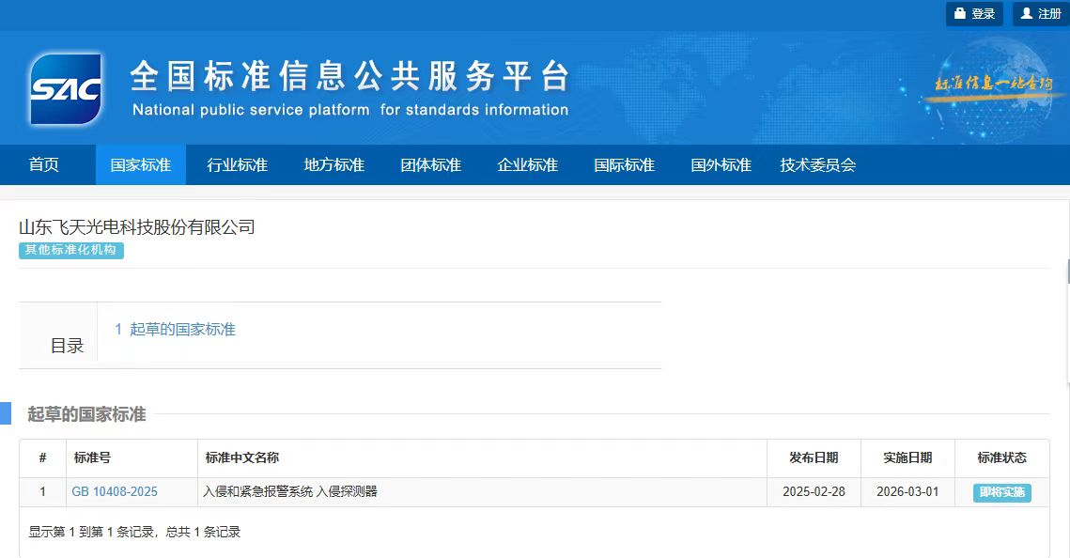Image resolution: width=1070 pixels, height=558 pixels.
Task: Click the 注册 register button
Action: click(x=1041, y=14)
